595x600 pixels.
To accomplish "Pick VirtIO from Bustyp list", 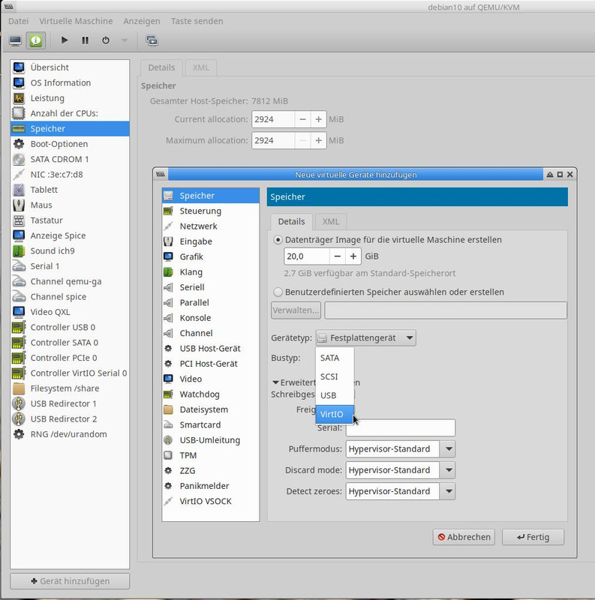I will 335,414.
